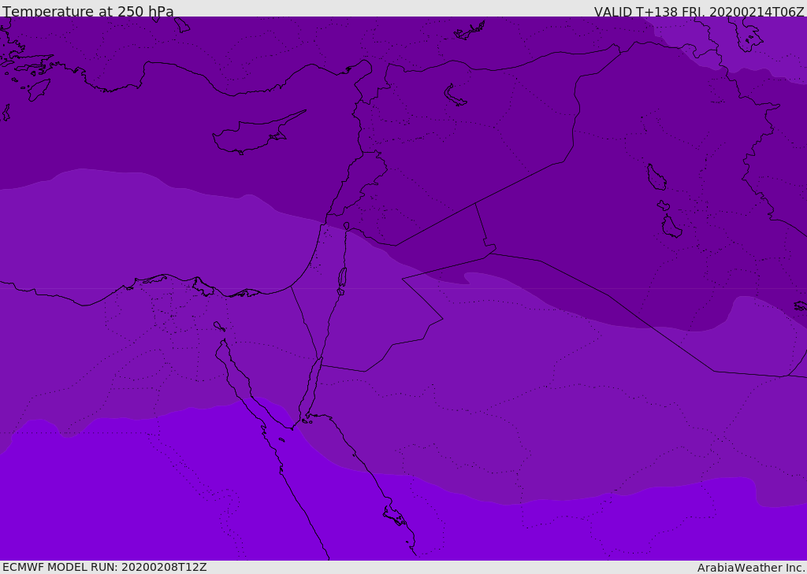The height and width of the screenshot is (574, 807).
Task: Click Lake Razzaza, the southernmost Iraqi lake
Action: click(671, 228)
